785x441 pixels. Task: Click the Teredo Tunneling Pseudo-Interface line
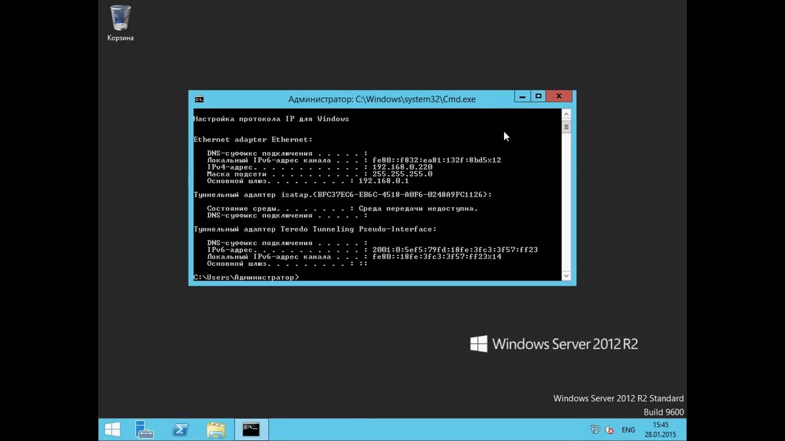[x=315, y=229]
